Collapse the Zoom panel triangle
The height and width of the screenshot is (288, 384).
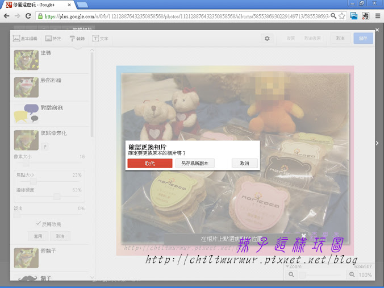click(287, 266)
